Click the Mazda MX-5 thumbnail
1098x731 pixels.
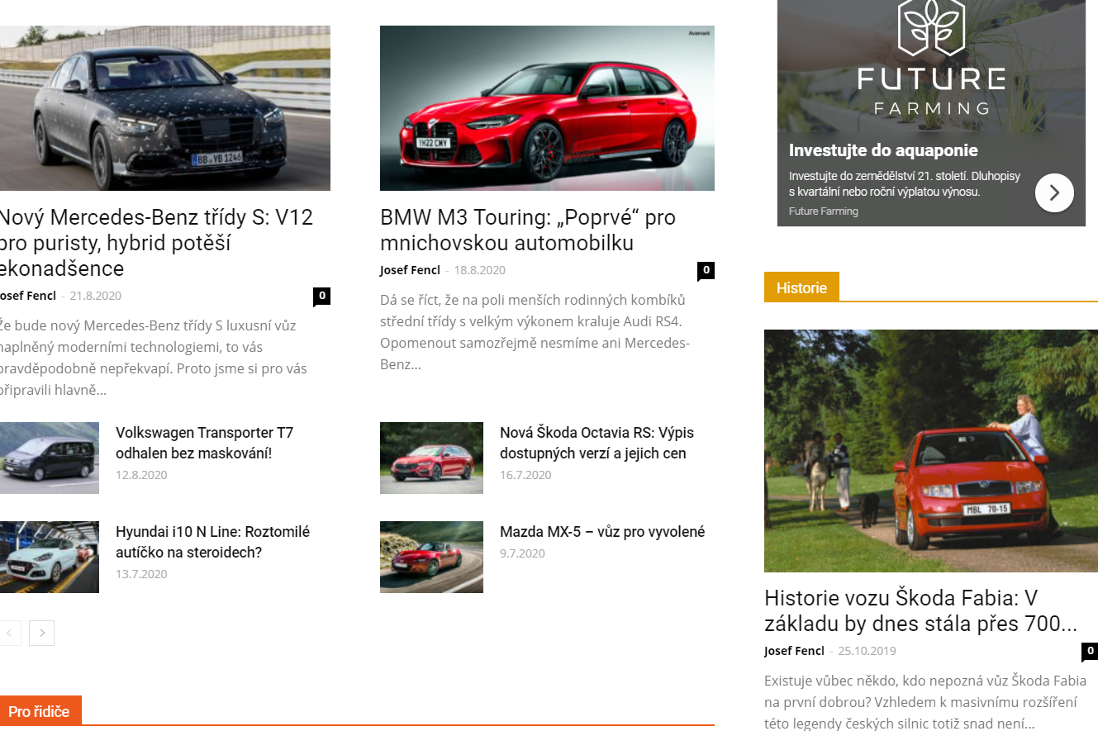click(x=431, y=558)
